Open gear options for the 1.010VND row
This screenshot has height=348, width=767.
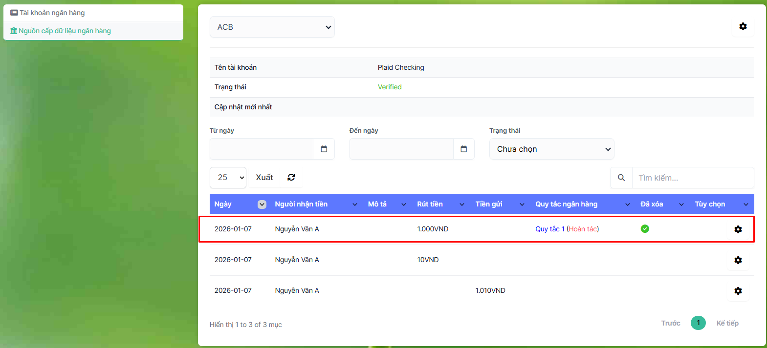738,291
